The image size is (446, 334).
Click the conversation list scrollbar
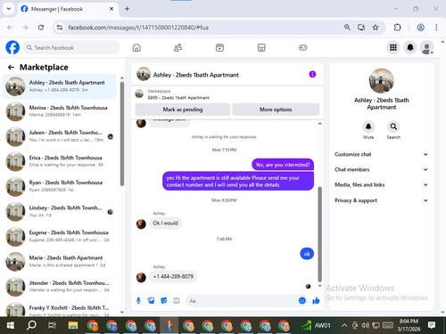[x=122, y=134]
